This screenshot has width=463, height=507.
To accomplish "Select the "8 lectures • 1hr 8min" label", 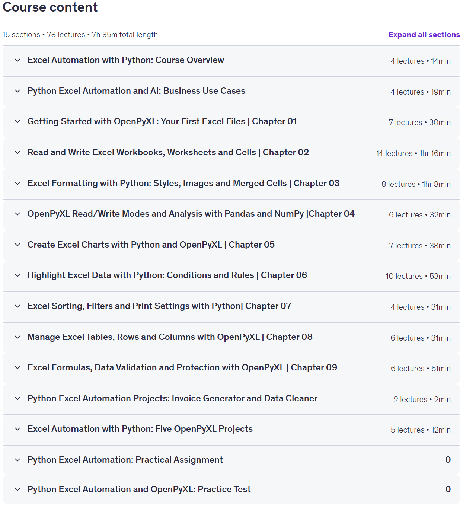I will pos(416,184).
